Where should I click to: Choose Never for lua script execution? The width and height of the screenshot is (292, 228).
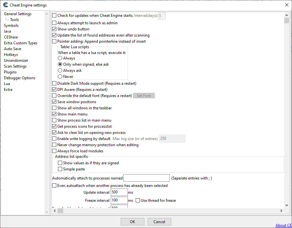pos(60,77)
